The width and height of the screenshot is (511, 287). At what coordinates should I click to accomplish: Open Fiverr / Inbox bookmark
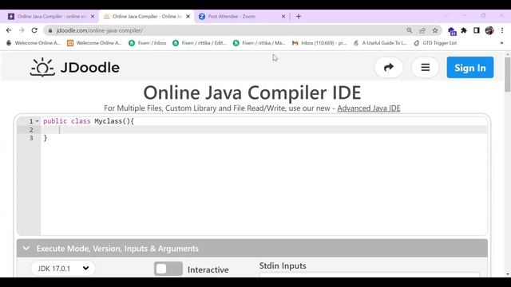[x=147, y=43]
